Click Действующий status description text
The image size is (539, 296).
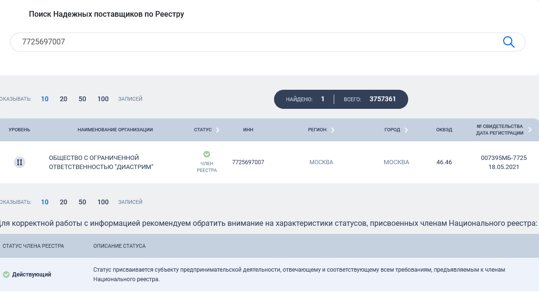click(299, 275)
